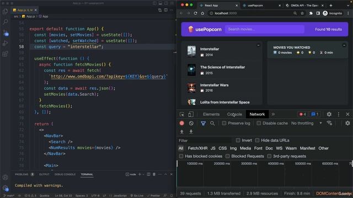Export HAR with the download arrow icon
353x198 pixels.
click(x=191, y=132)
